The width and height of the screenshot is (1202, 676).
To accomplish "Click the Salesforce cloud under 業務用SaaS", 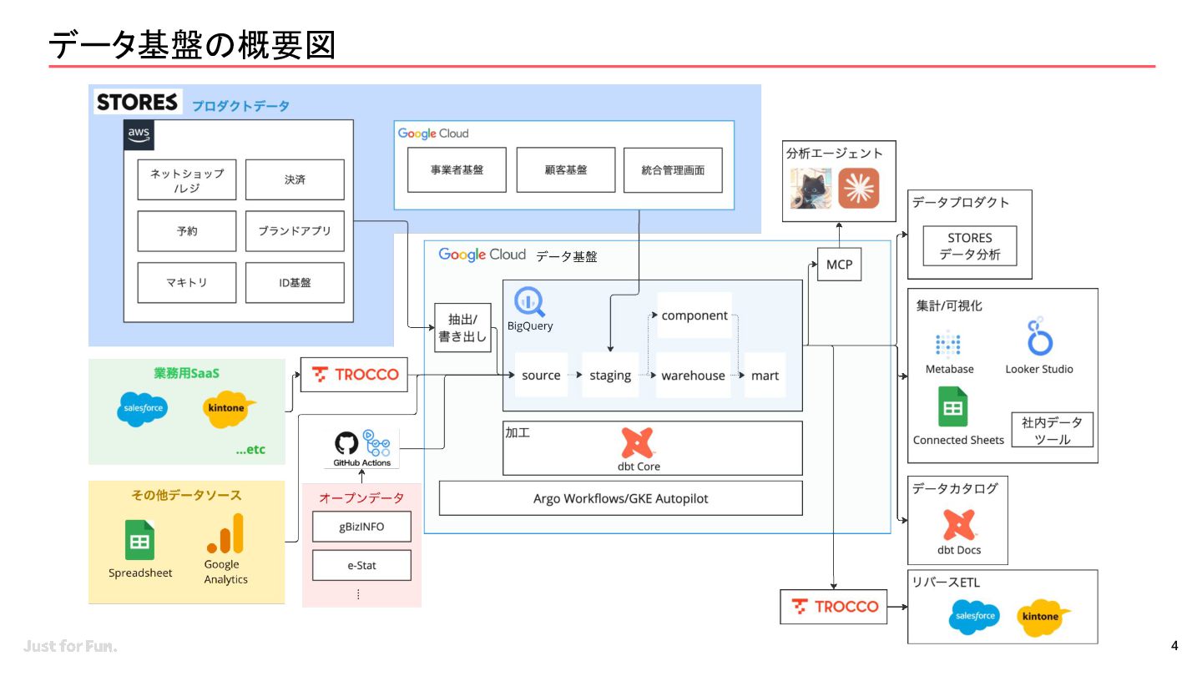I will [141, 409].
